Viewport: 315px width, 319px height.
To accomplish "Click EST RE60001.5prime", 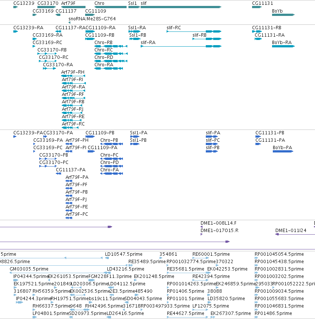I will pyautogui.click(x=201, y=258).
